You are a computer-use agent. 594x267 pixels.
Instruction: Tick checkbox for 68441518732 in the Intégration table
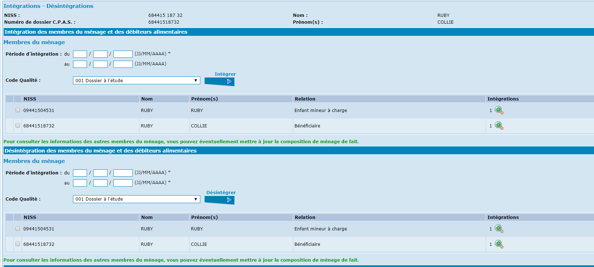pos(18,126)
